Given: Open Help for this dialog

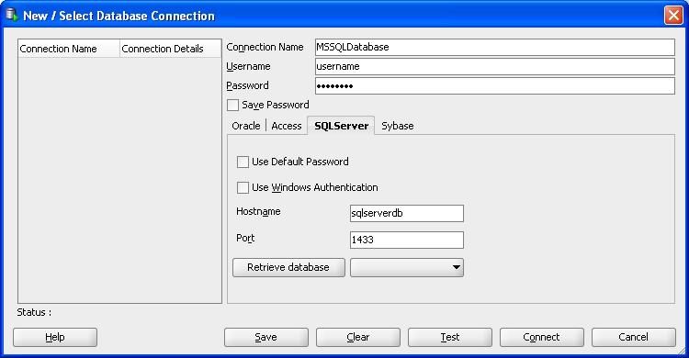Looking at the screenshot, I should click(x=55, y=338).
